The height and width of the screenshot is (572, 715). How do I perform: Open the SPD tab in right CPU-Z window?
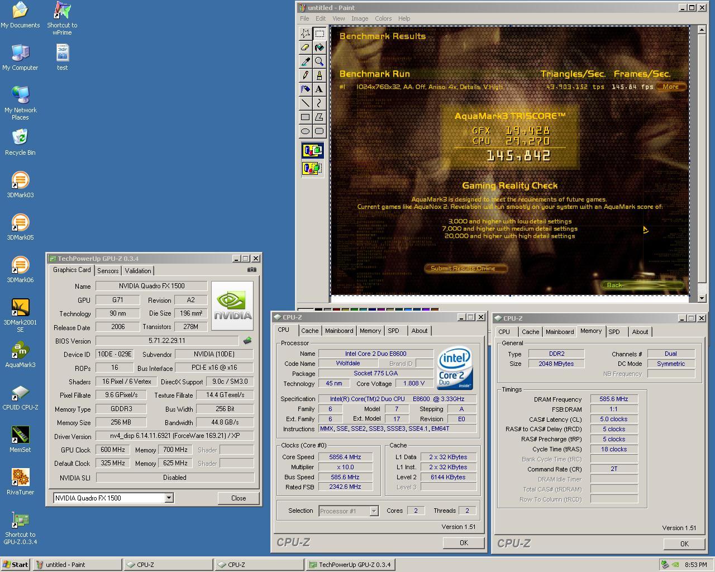[614, 332]
